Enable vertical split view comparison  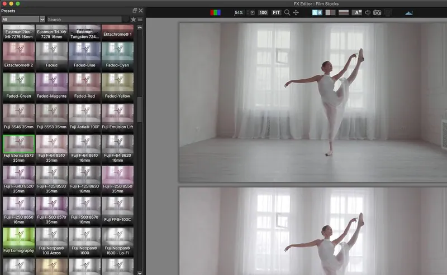click(330, 12)
